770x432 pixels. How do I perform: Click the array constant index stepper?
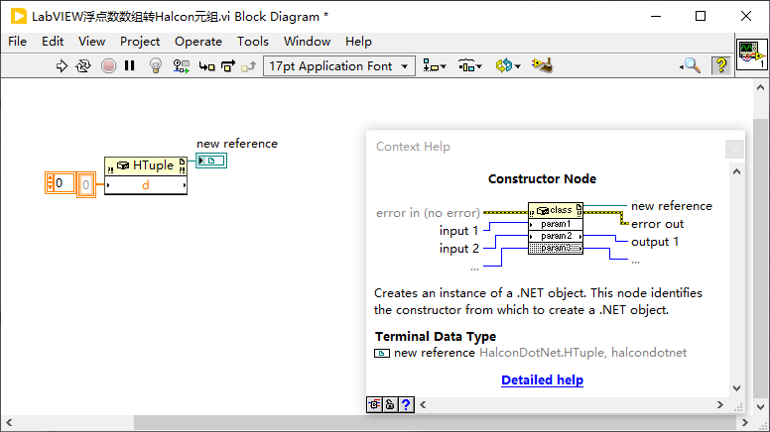pos(50,183)
